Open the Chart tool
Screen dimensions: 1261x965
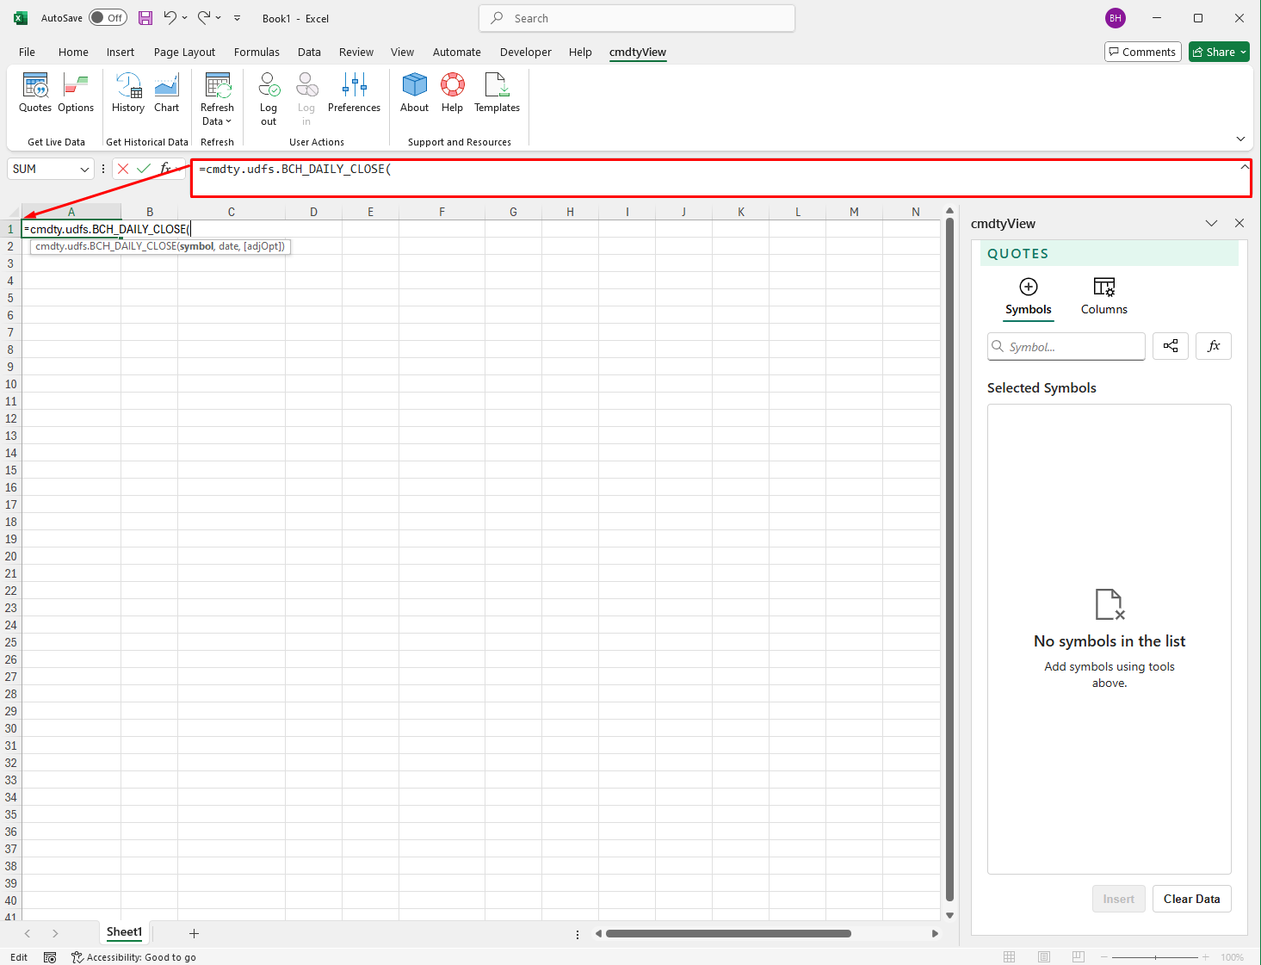point(166,93)
